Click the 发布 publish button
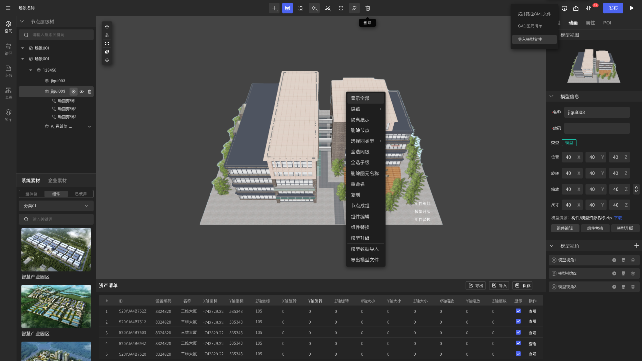The height and width of the screenshot is (361, 642). 613,8
